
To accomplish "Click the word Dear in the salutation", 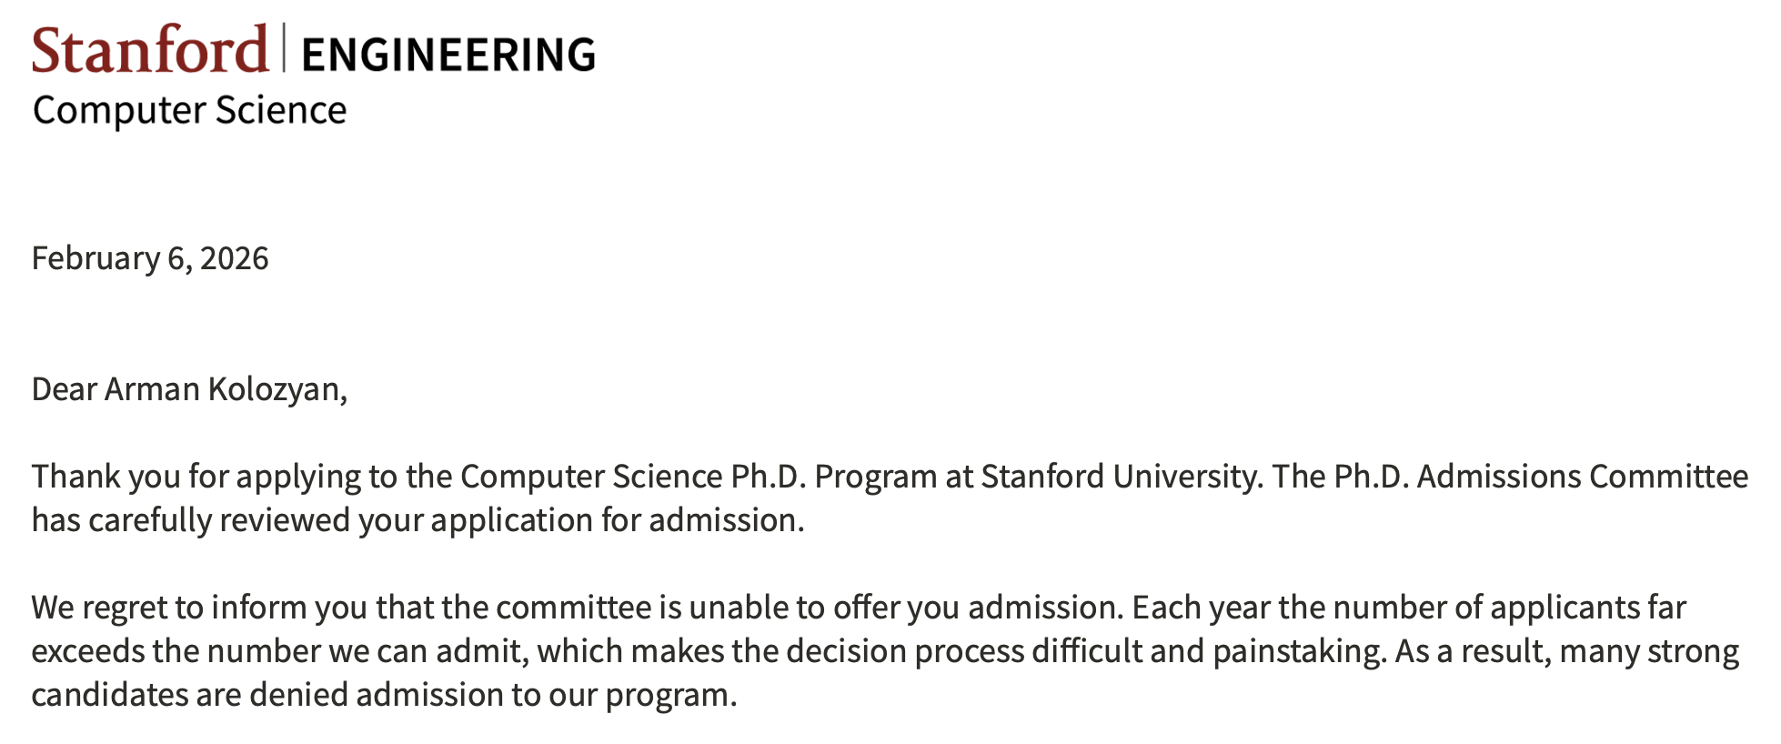I will 64,389.
